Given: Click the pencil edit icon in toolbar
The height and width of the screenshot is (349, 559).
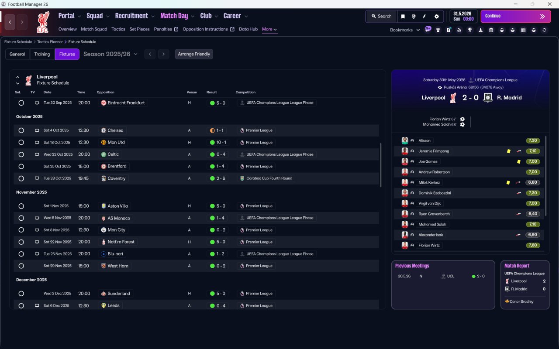Looking at the screenshot, I should point(424,16).
